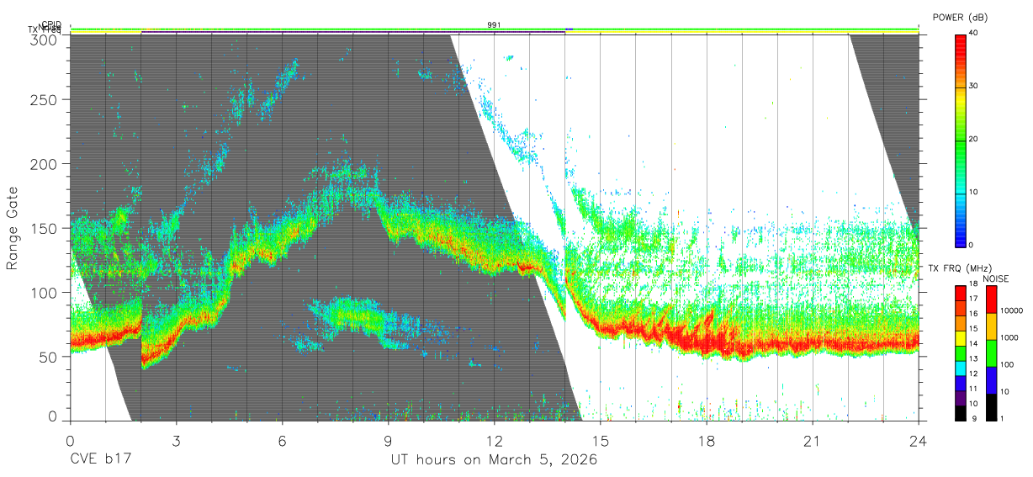This screenshot has height=477, width=1033.
Task: Click the 24 tick on the UT hours axis
Action: click(918, 440)
